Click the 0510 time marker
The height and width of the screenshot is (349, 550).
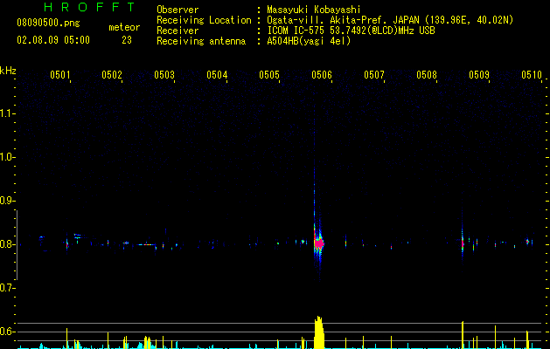click(532, 75)
